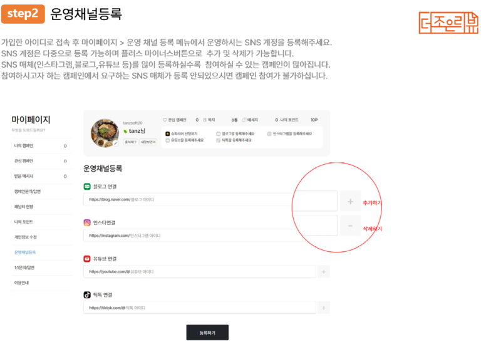Check the 인스타그램을 등록해주세요 checkbox
The image size is (501, 364).
click(x=269, y=133)
